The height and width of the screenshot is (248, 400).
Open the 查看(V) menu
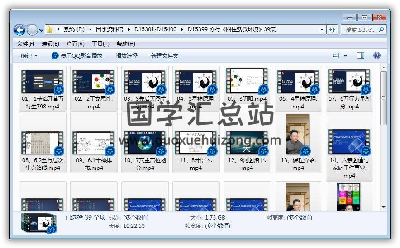[75, 44]
